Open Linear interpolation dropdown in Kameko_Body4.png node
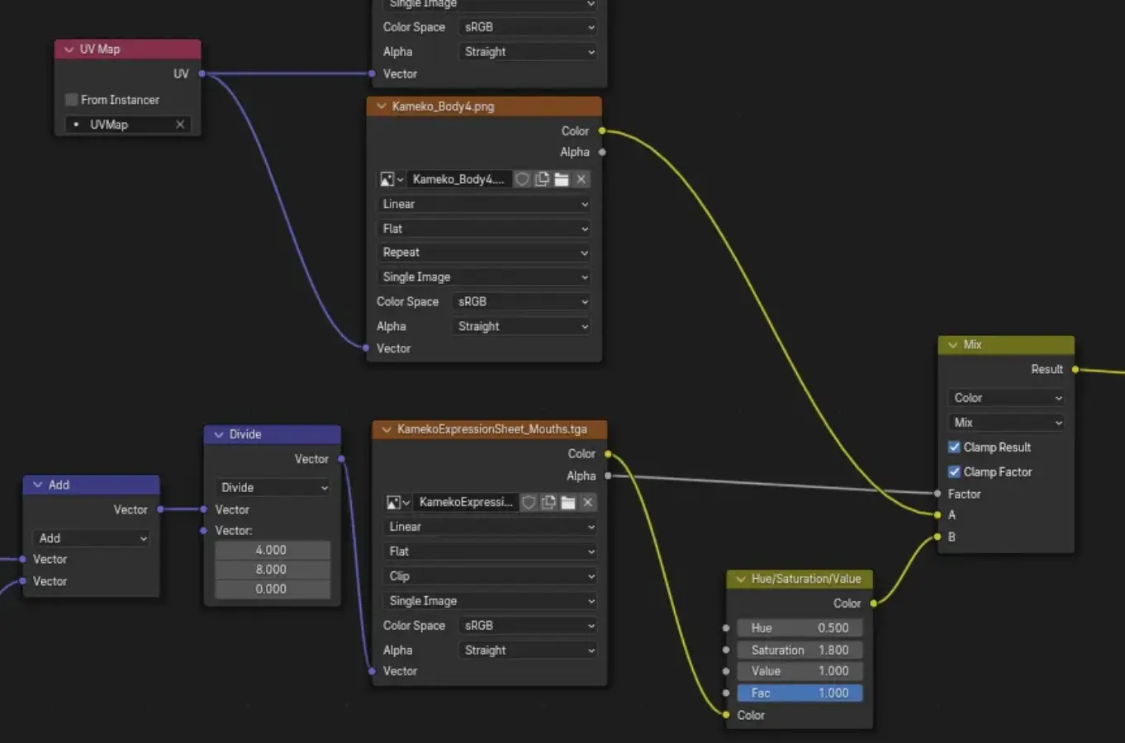The image size is (1125, 743). [x=484, y=204]
